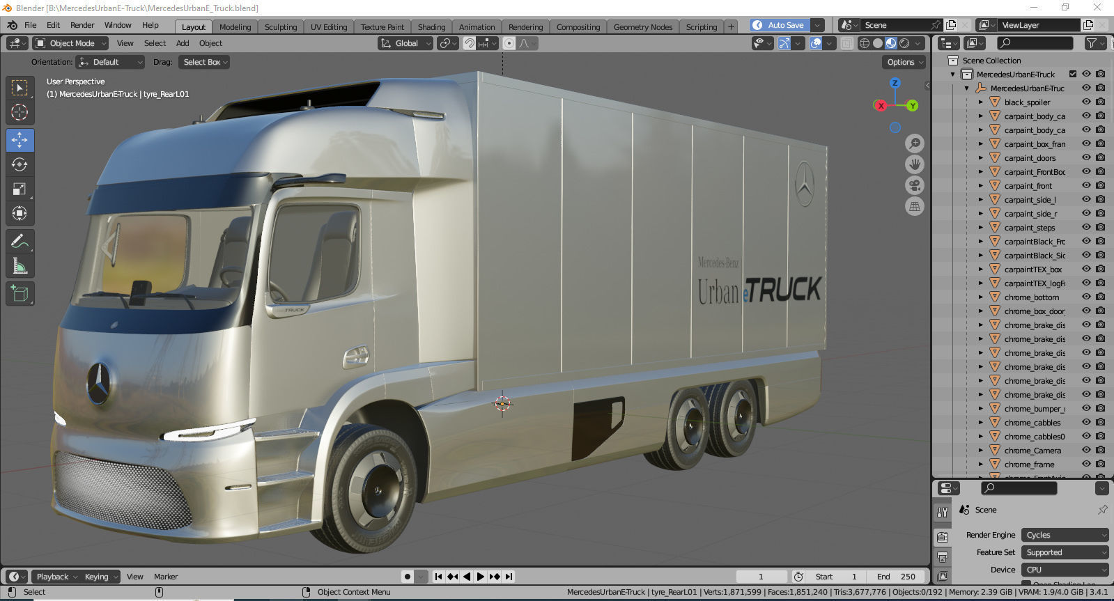Switch perspective/orthographic grid icon

coord(915,206)
